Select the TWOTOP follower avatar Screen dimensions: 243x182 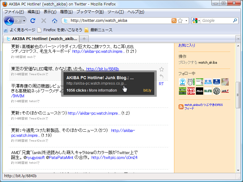[191, 91]
